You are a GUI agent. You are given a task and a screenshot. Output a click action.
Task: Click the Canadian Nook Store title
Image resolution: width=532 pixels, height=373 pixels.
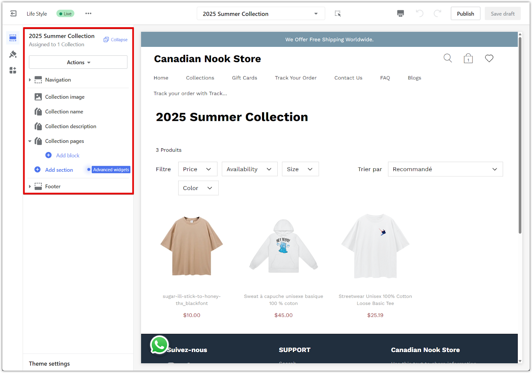[x=207, y=59]
